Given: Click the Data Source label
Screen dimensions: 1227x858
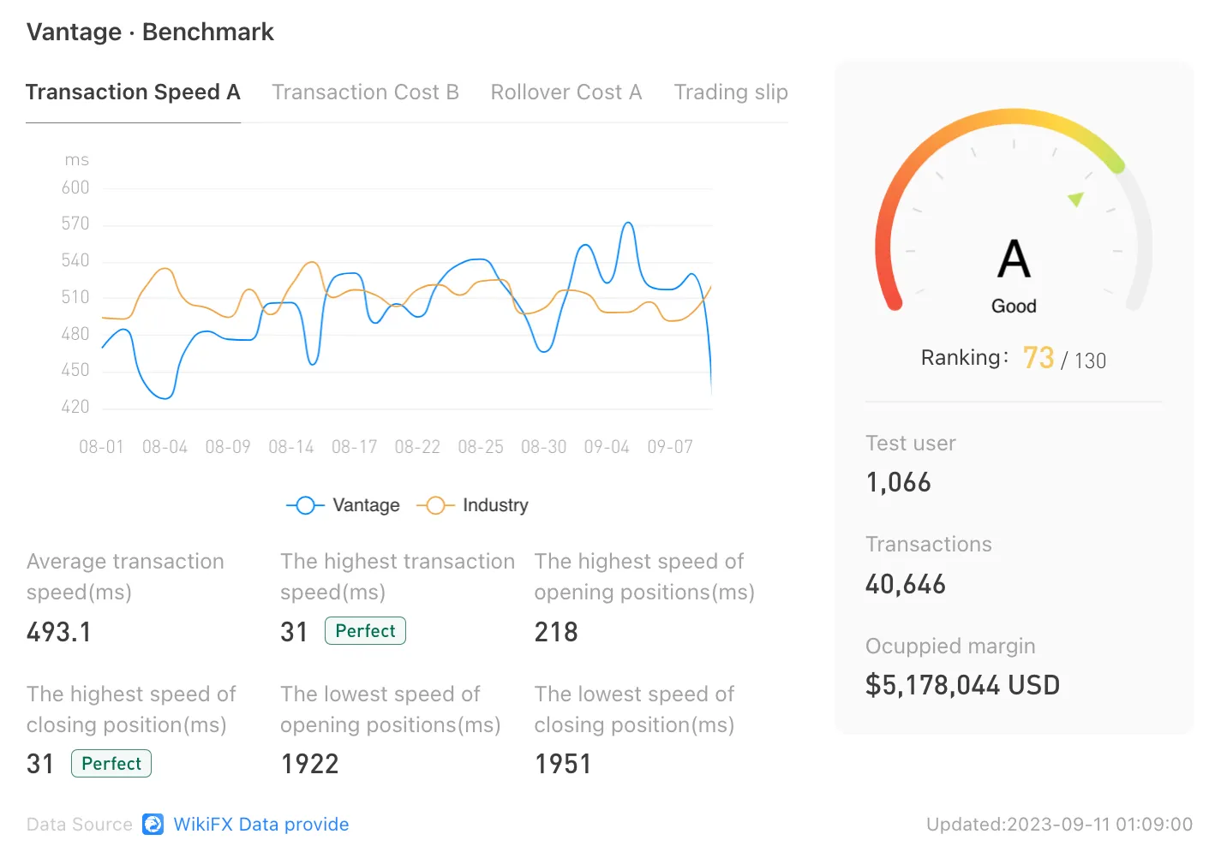Looking at the screenshot, I should click(80, 825).
